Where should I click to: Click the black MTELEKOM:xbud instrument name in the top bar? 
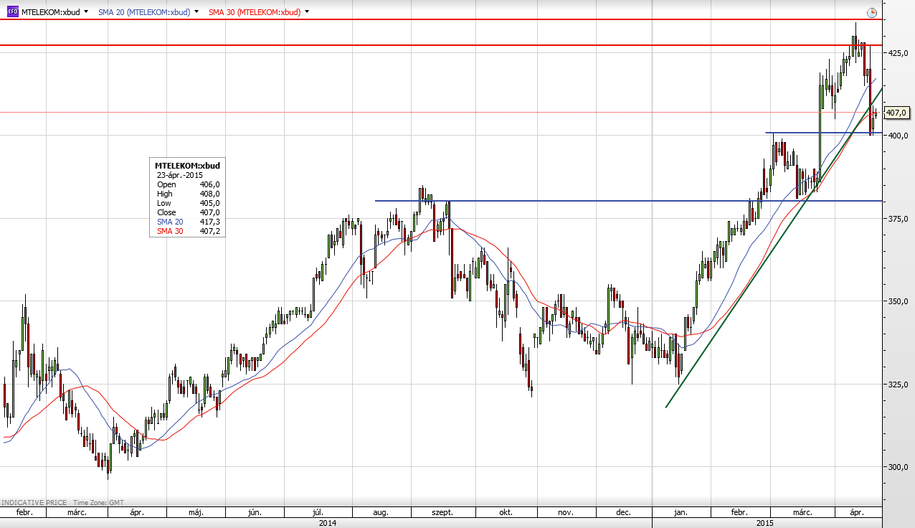(50, 12)
